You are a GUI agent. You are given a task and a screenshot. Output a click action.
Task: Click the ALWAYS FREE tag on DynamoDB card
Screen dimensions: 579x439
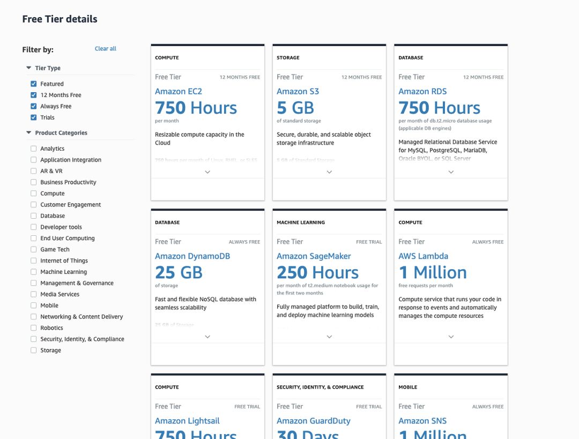244,242
